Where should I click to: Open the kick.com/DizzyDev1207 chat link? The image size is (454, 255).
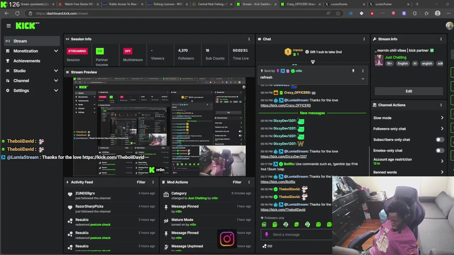pos(283,157)
